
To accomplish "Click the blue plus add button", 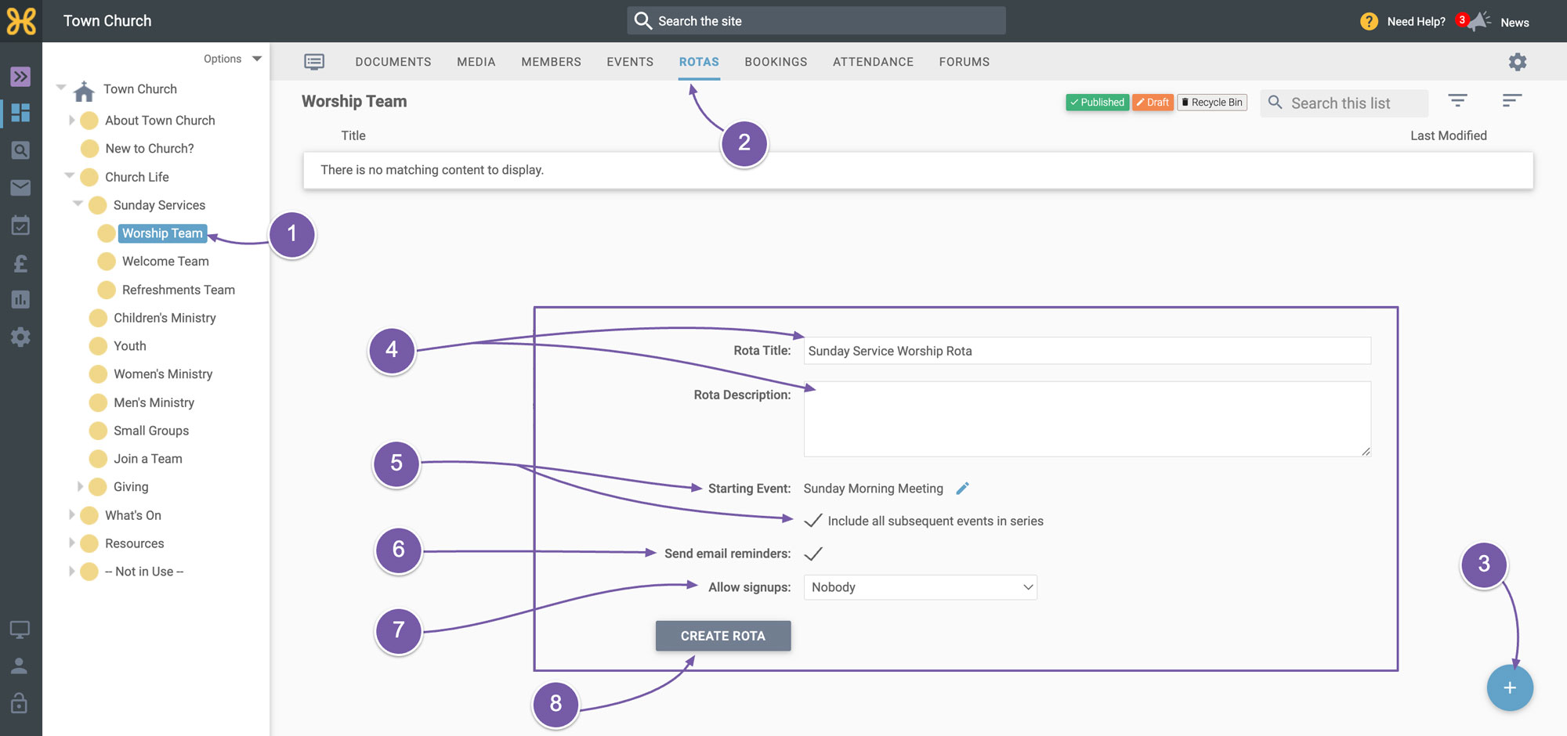I will coord(1509,688).
